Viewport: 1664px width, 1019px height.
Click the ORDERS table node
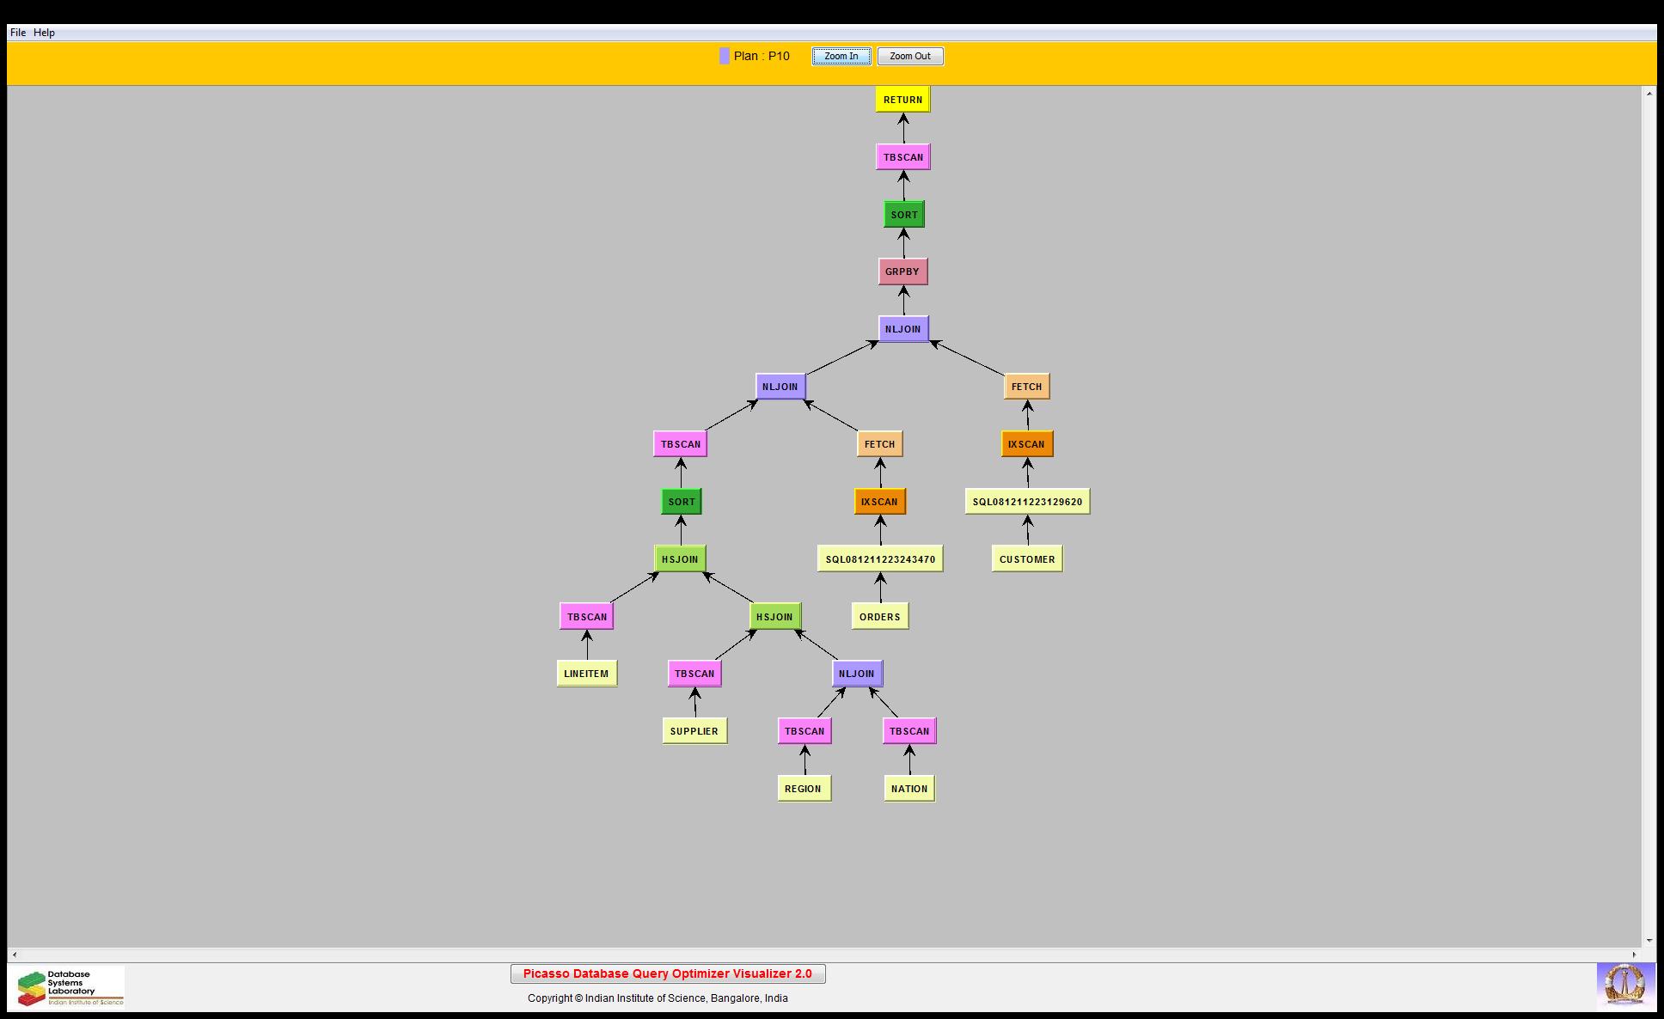click(x=879, y=617)
